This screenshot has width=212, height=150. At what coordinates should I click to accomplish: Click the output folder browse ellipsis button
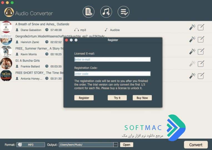pos(116,145)
